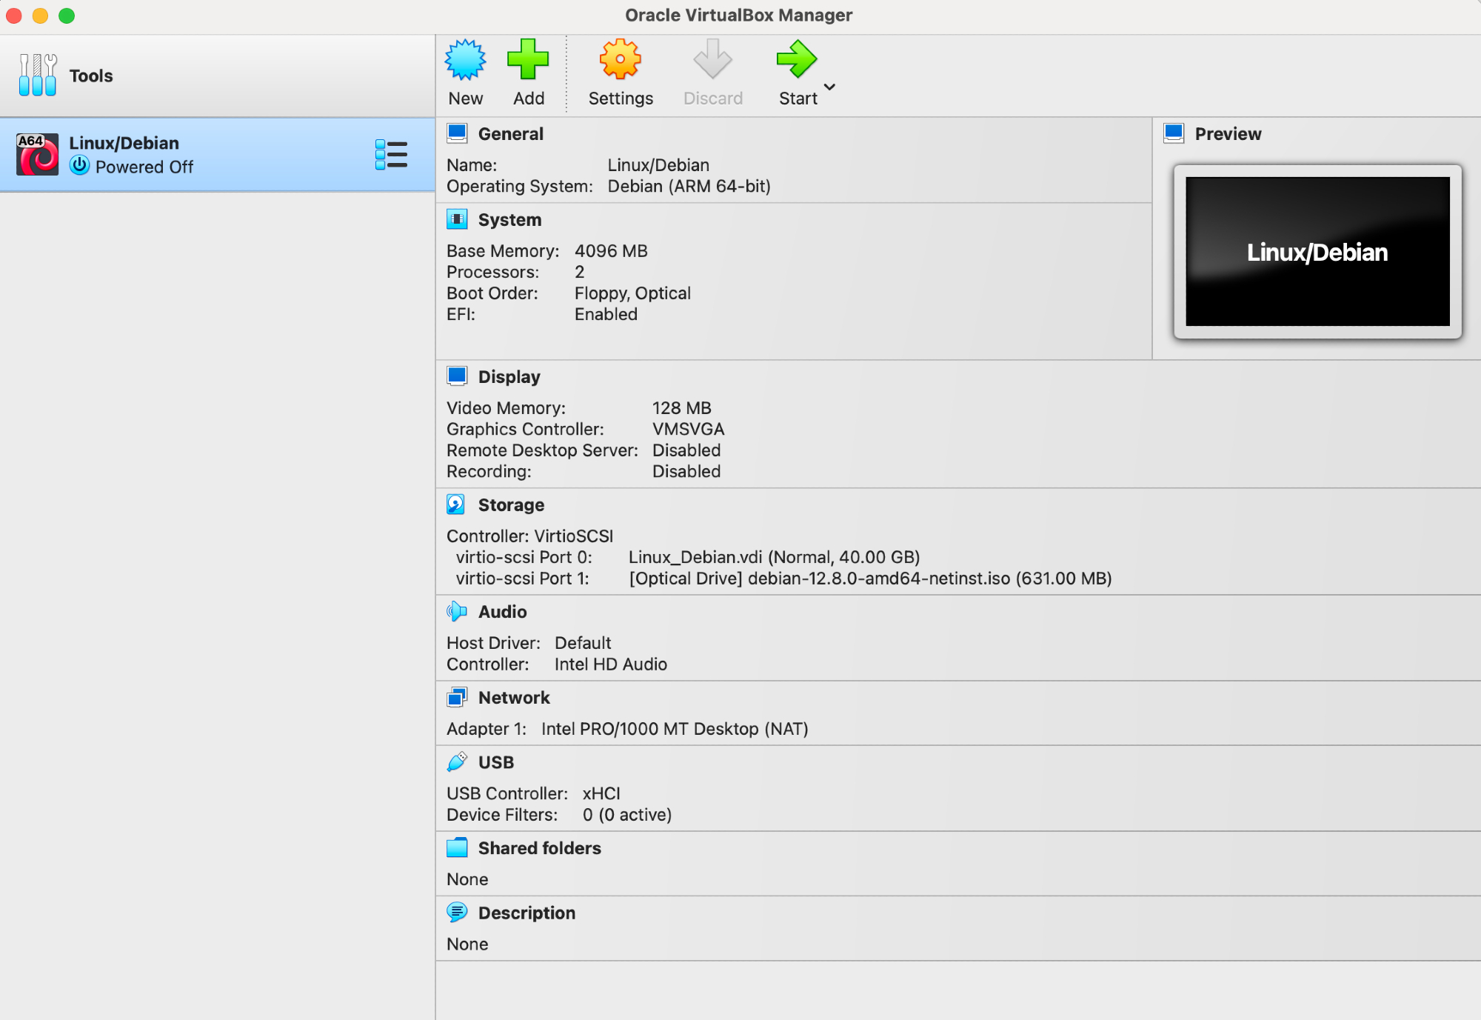Screen dimensions: 1481x1020
Task: Open the Linux/Debian machine tools menu icon
Action: (391, 155)
